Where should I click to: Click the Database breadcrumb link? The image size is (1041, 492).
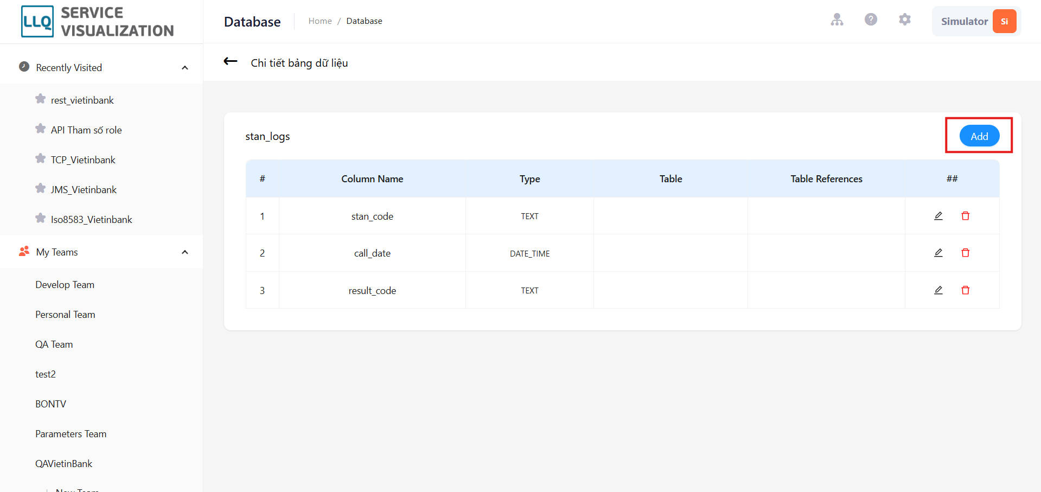[x=364, y=21]
